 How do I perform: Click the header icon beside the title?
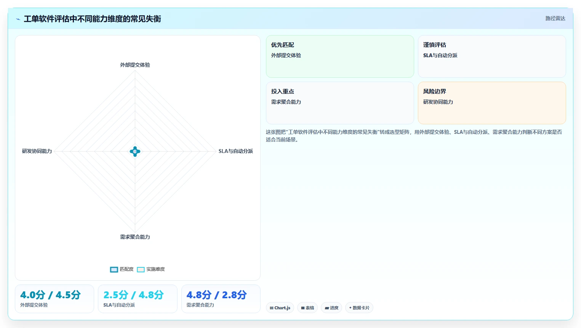(x=18, y=19)
